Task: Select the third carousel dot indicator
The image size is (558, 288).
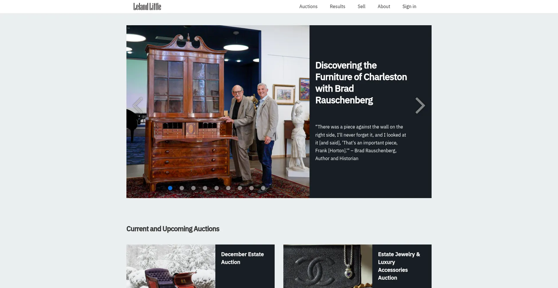Action: point(193,188)
